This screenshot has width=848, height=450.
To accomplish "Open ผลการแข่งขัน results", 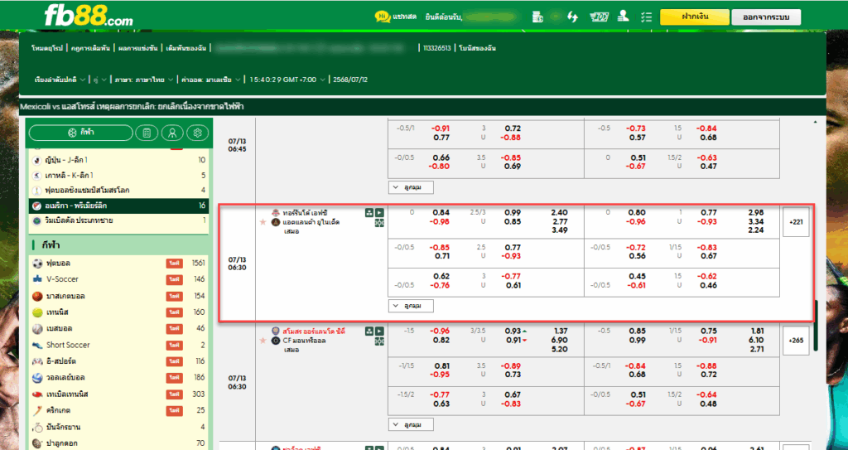I will tap(137, 48).
